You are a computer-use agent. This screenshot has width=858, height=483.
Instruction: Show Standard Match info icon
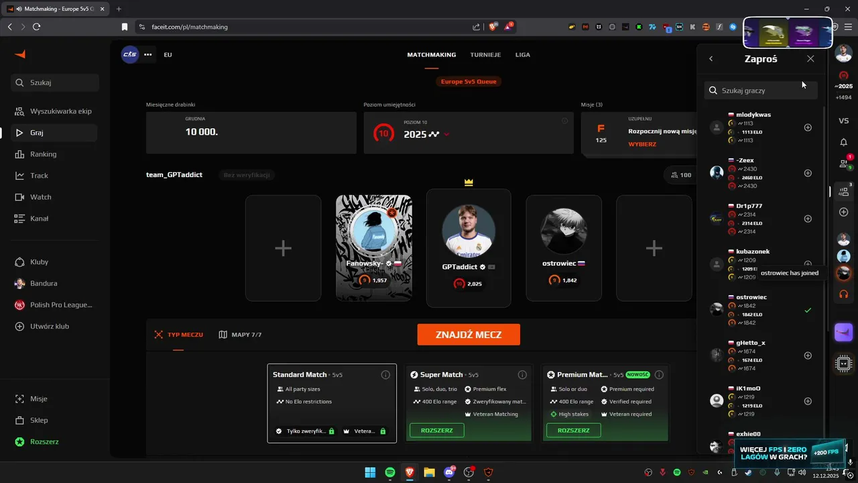tap(385, 375)
